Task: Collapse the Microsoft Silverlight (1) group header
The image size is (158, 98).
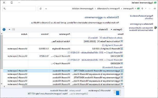Action: point(112,45)
